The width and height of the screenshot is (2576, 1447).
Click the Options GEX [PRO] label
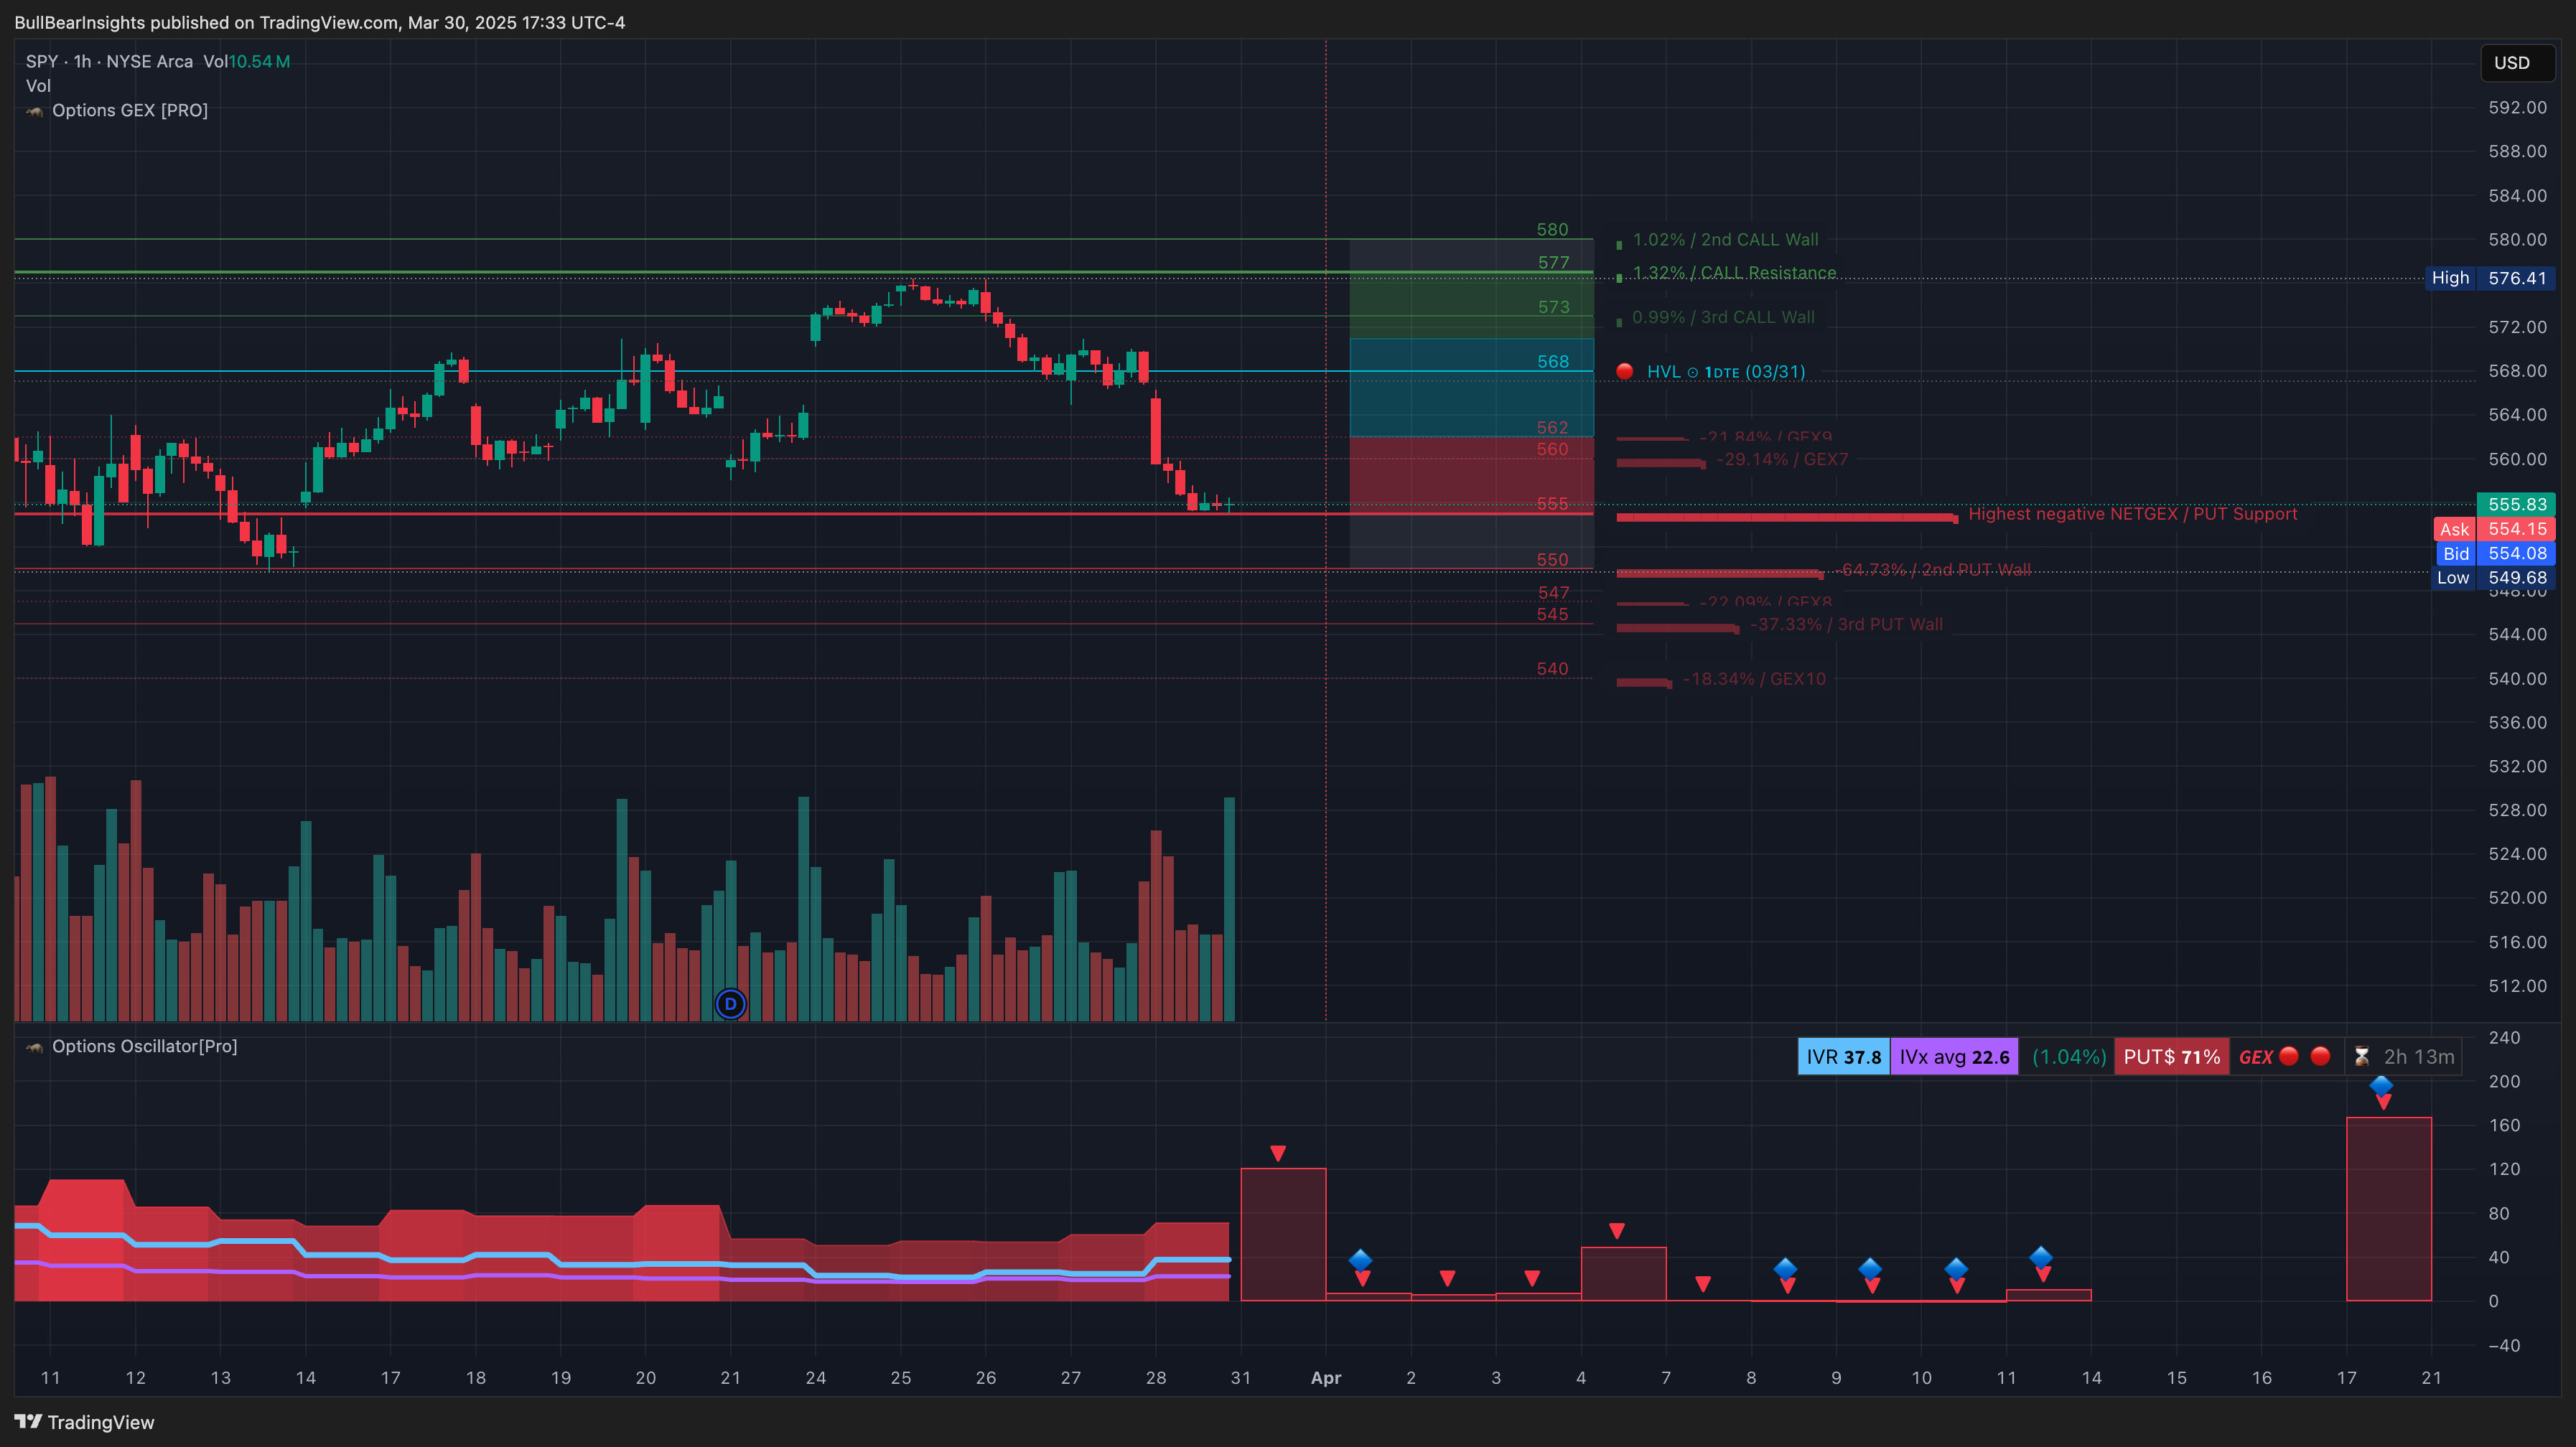pyautogui.click(x=130, y=111)
